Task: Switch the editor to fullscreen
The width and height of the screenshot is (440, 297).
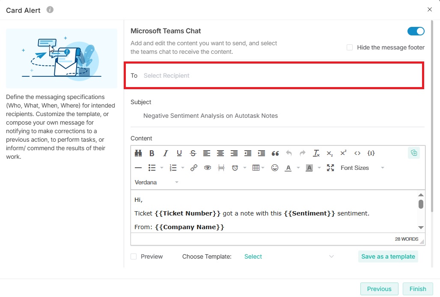Action: (x=330, y=168)
